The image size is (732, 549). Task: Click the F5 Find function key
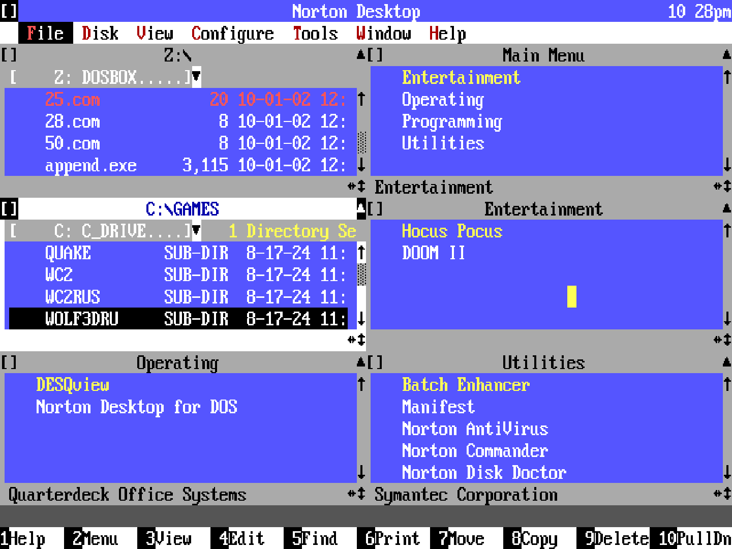[315, 538]
